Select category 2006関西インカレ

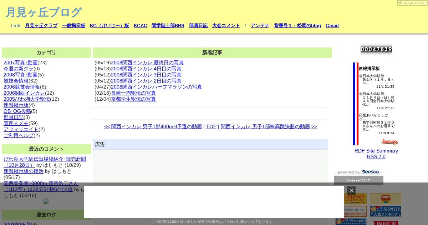pos(24,93)
